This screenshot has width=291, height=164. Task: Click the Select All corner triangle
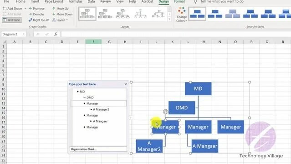[x=4, y=42]
